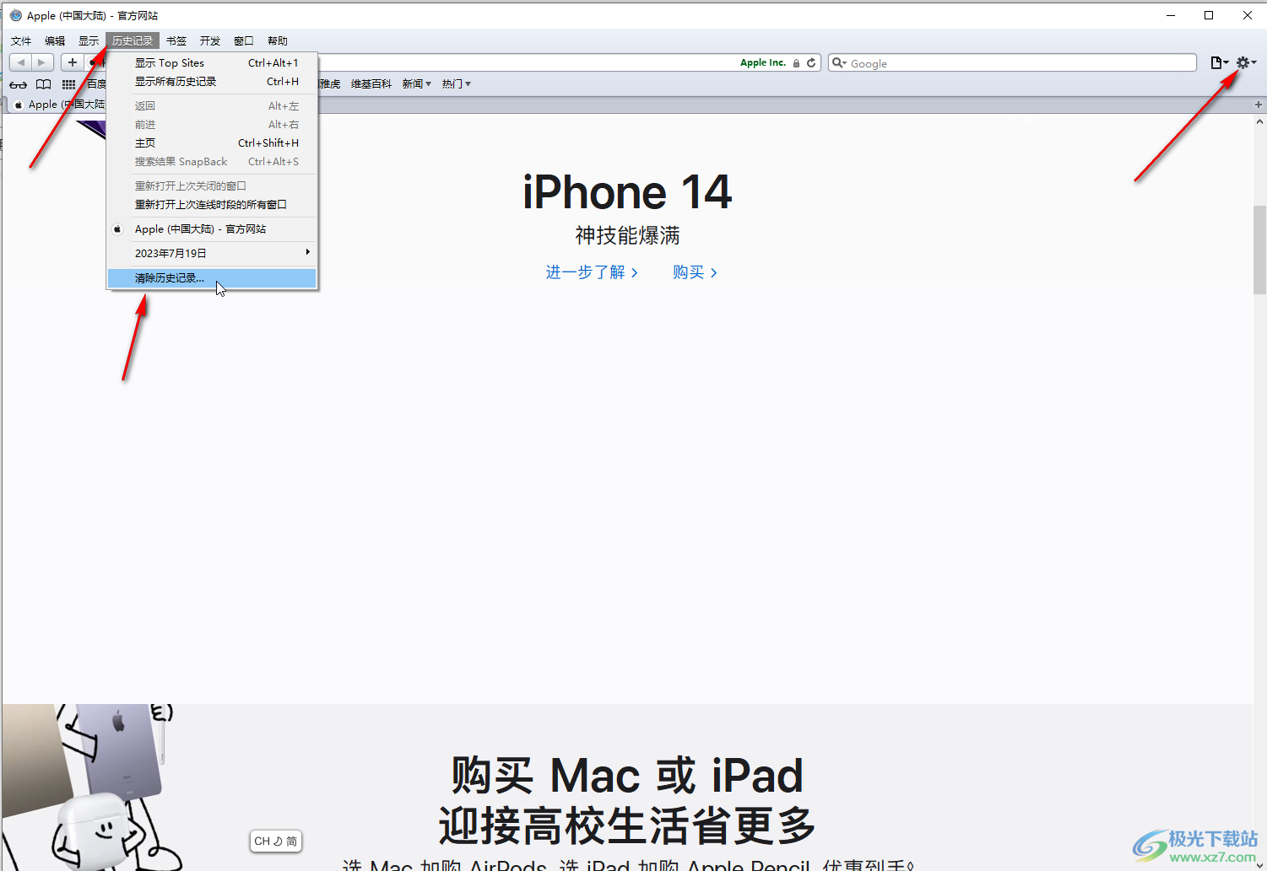This screenshot has width=1267, height=871.
Task: Open the bookmarks book icon
Action: pyautogui.click(x=43, y=84)
